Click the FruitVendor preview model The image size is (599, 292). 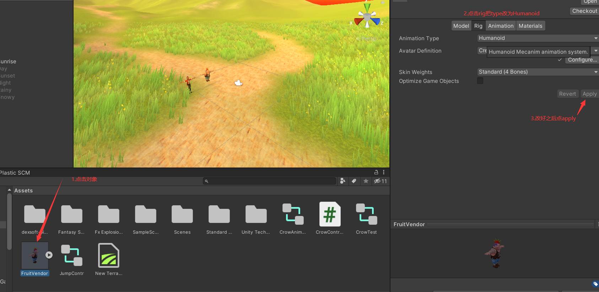coord(495,253)
